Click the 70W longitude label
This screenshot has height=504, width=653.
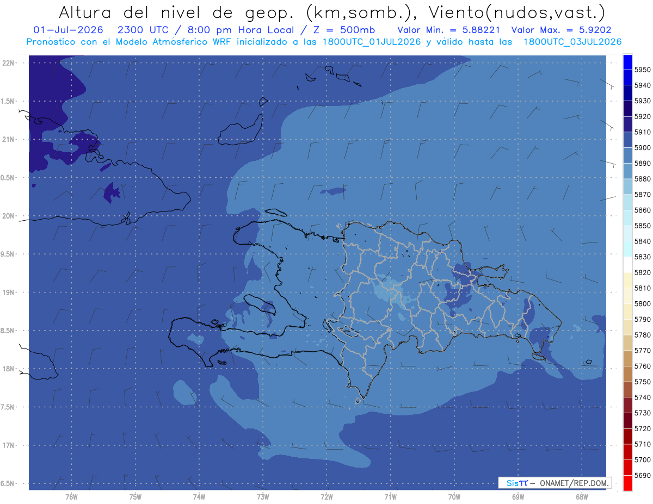(x=454, y=496)
